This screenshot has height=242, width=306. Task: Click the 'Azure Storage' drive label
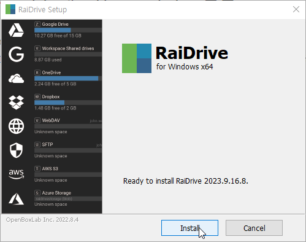pos(56,193)
